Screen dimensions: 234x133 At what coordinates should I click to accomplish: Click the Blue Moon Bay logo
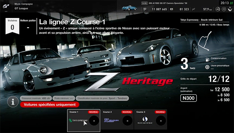(145, 121)
